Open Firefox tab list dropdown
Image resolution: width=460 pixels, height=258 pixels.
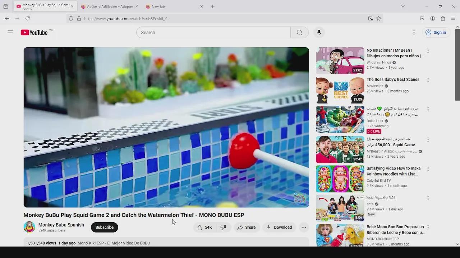click(x=403, y=6)
